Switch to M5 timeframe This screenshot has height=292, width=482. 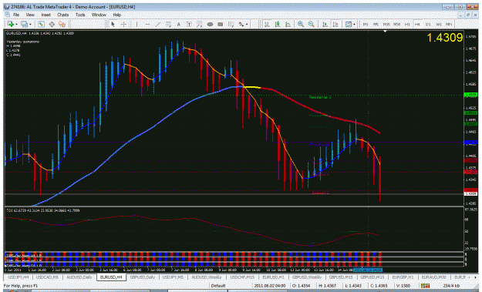point(376,24)
